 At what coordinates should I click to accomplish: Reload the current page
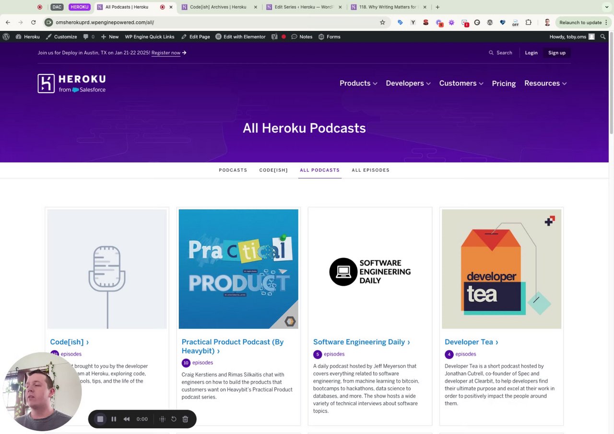coord(34,23)
